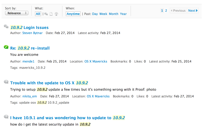Click green answered checkmark icon by re-install
Image resolution: width=202 pixels, height=127 pixels.
point(6,47)
